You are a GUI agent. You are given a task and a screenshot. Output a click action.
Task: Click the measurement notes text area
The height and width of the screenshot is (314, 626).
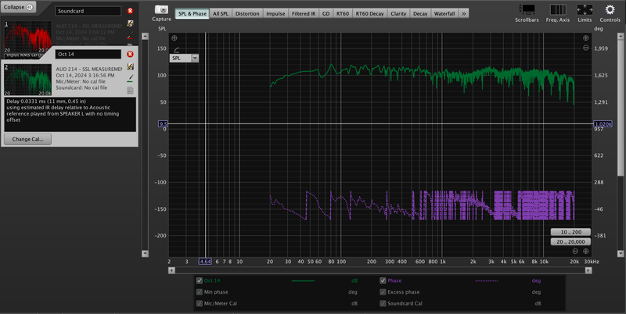[70, 114]
